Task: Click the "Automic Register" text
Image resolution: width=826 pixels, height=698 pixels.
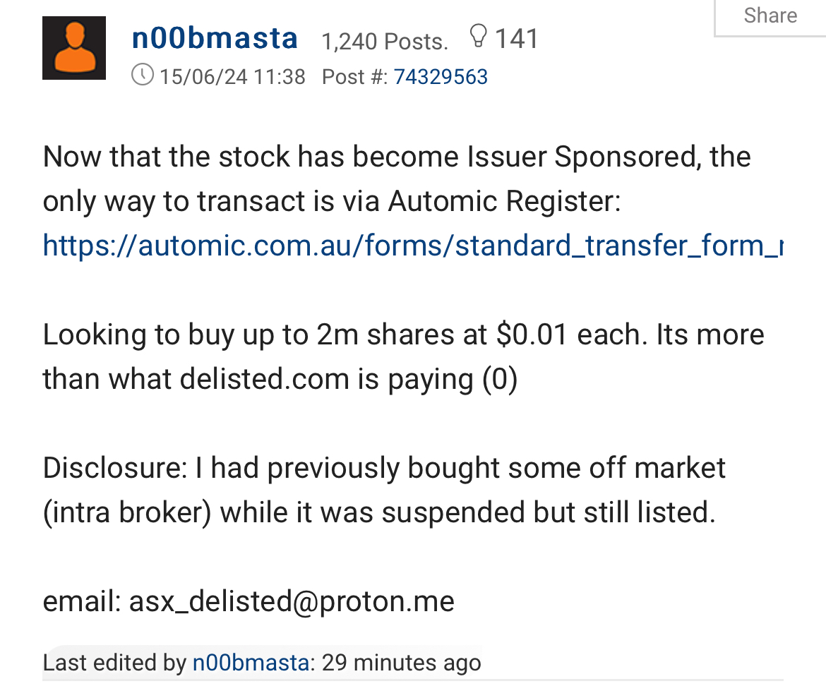Action: [x=504, y=202]
